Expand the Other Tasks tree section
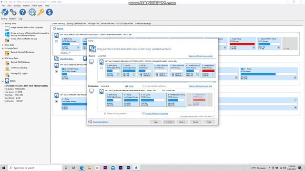Screen dimensions: 305x171 (x=3, y=45)
